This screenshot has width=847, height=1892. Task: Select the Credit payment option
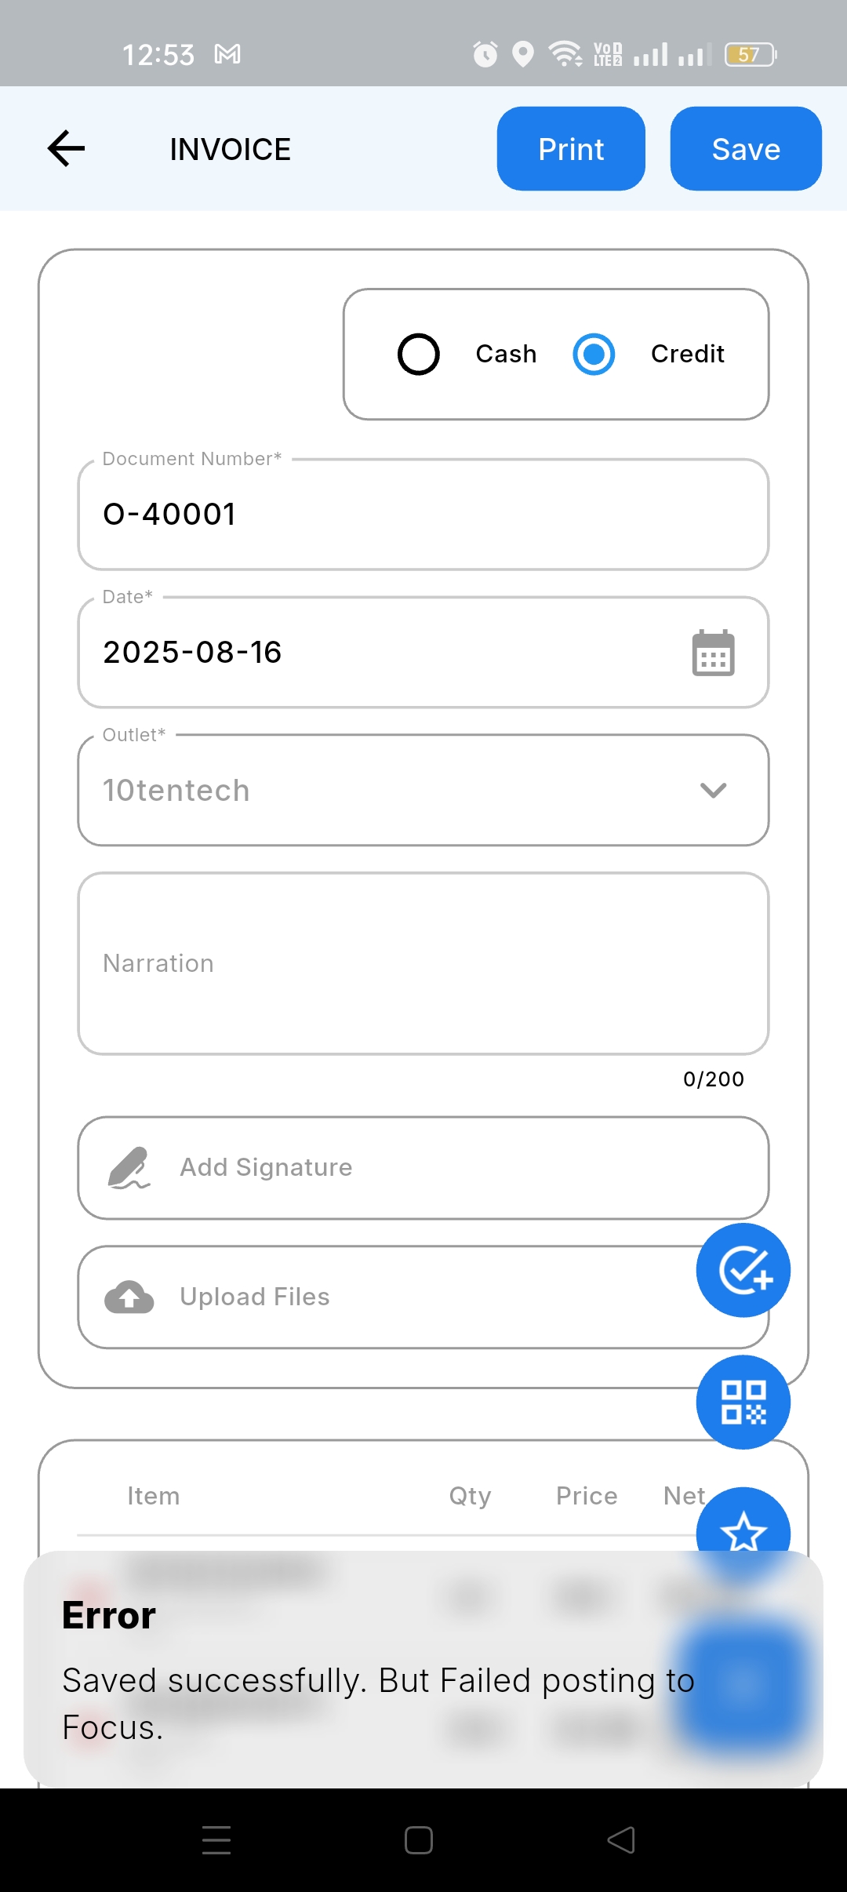(x=594, y=355)
